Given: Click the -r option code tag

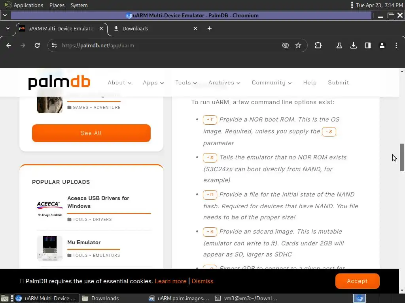Looking at the screenshot, I should click(x=210, y=120).
